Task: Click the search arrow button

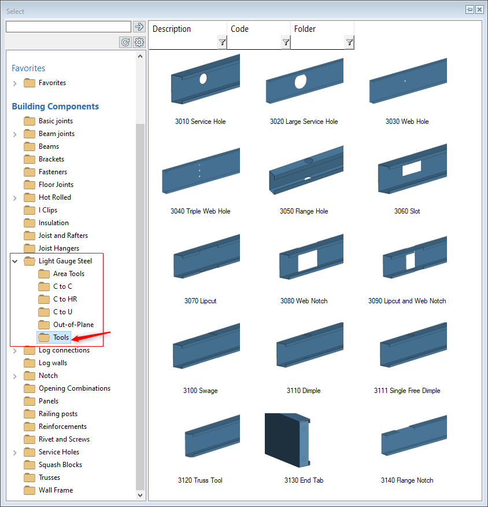Action: click(139, 27)
